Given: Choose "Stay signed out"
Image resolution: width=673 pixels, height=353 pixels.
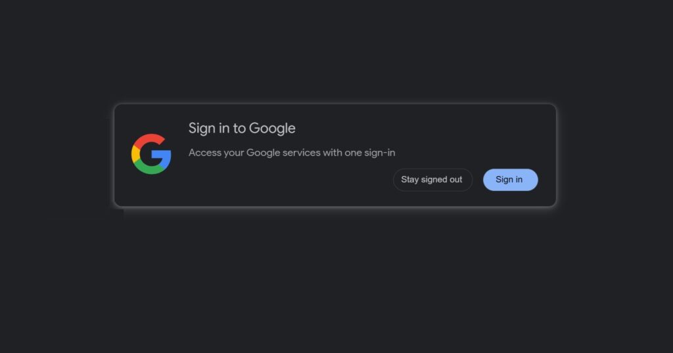Looking at the screenshot, I should coord(432,180).
